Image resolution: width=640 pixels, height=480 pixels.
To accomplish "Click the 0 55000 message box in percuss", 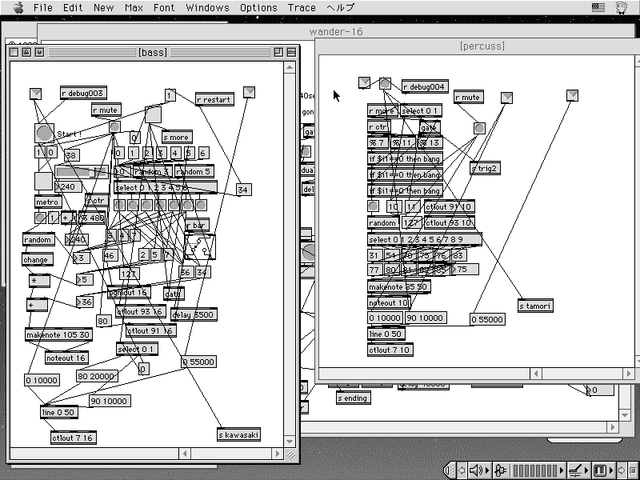I will [x=487, y=319].
